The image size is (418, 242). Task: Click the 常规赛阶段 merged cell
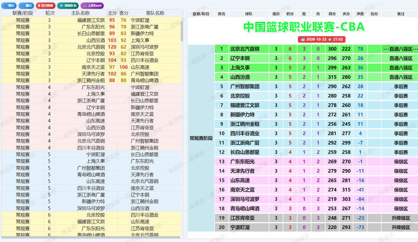pyautogui.click(x=201, y=138)
